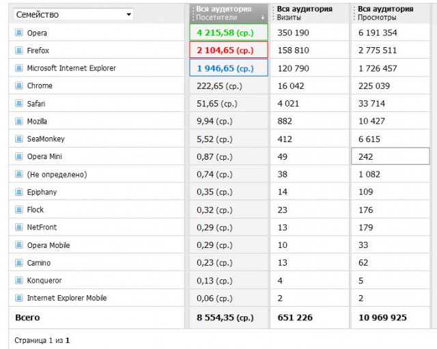
Task: Click the Chrome row icon
Action: (18, 85)
